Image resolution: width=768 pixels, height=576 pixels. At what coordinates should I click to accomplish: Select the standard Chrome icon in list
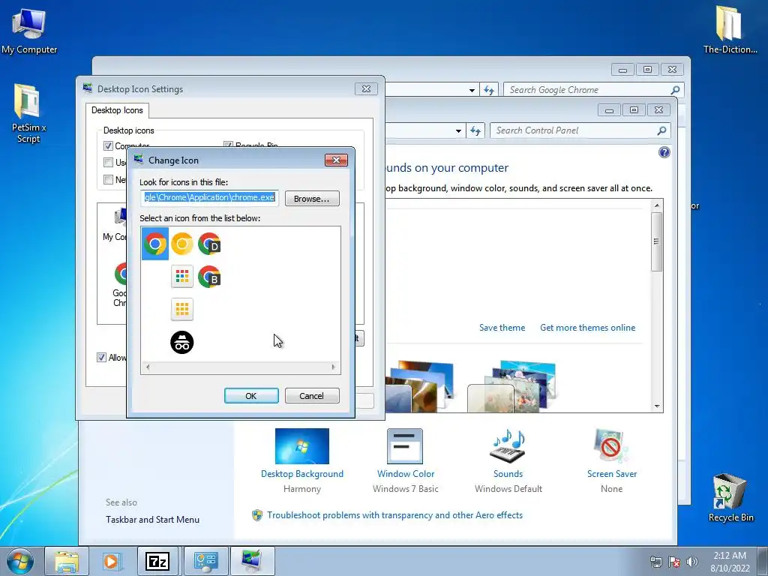click(154, 244)
